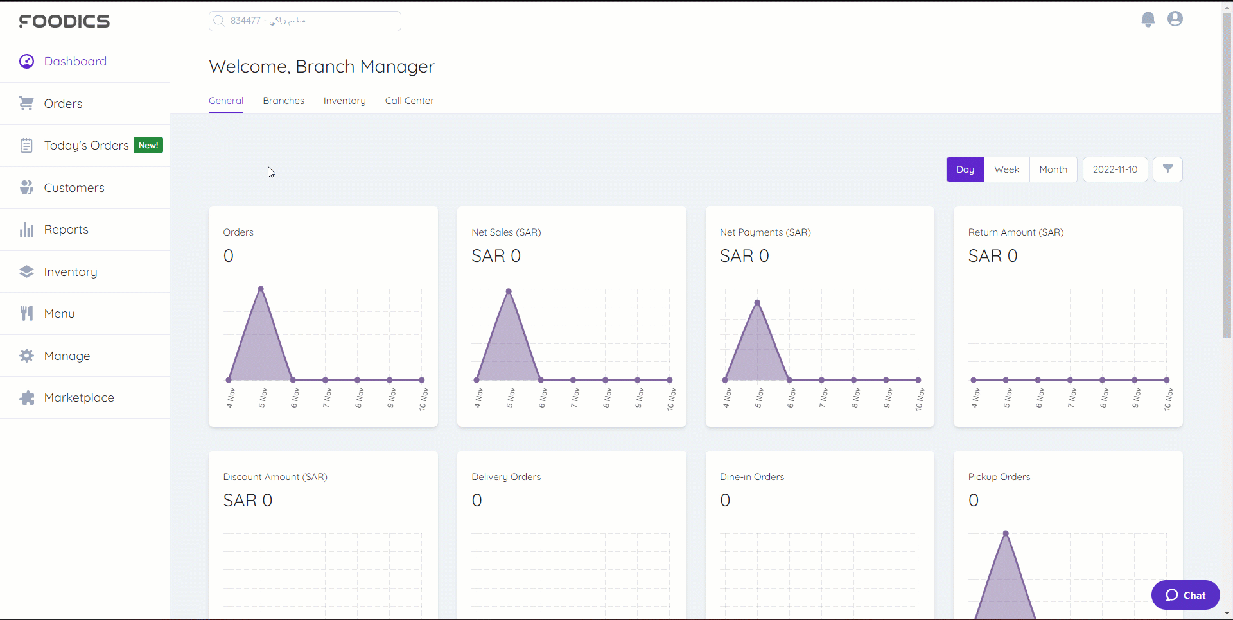This screenshot has width=1233, height=620.
Task: Click the search input field
Action: [x=305, y=21]
